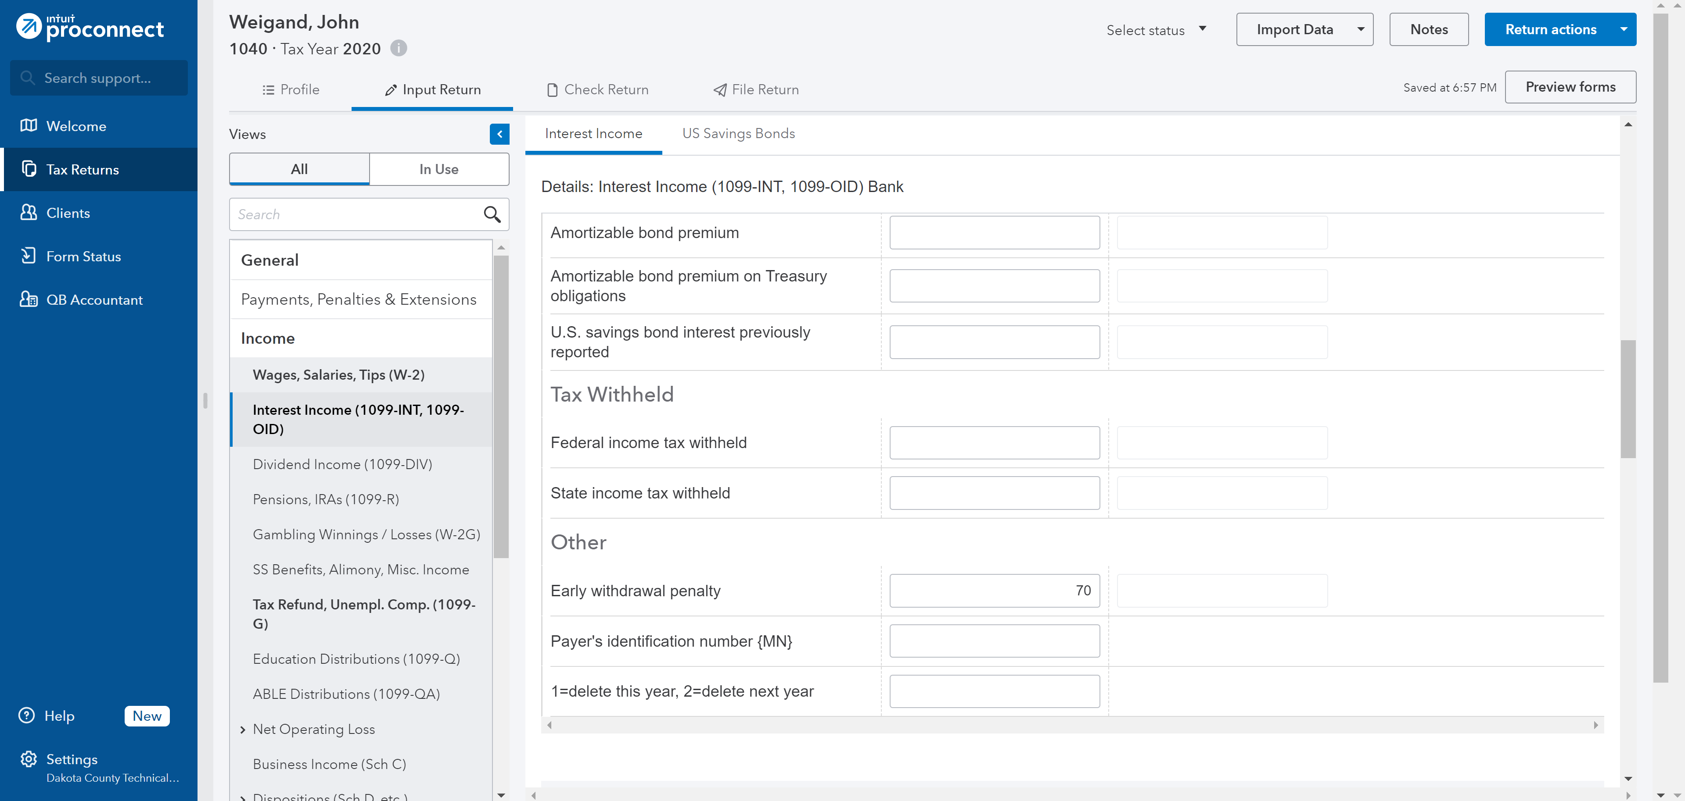Select the All views filter
Image resolution: width=1685 pixels, height=801 pixels.
299,169
